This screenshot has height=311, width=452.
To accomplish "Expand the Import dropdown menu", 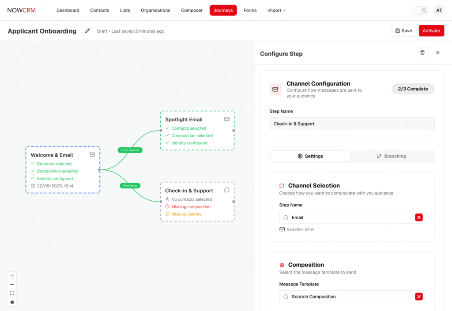I will [x=276, y=10].
